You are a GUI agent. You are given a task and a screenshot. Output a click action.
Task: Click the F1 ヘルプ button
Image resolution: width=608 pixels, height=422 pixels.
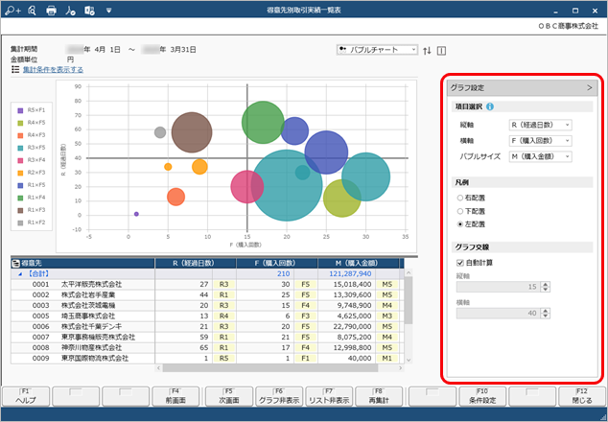coord(26,396)
